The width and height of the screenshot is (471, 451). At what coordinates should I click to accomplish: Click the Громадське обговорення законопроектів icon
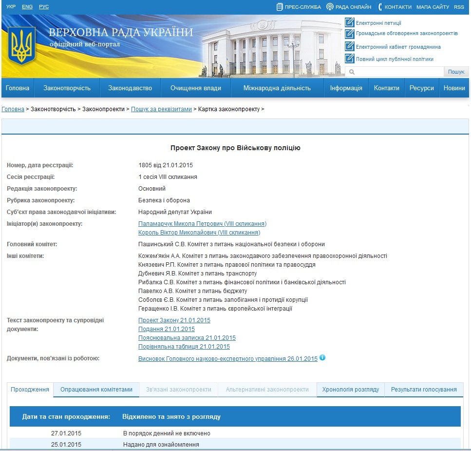[x=349, y=34]
